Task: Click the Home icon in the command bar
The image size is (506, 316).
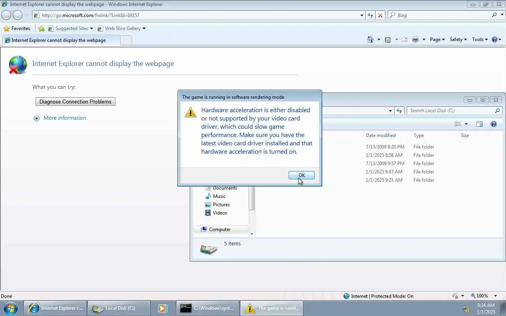Action: point(370,39)
